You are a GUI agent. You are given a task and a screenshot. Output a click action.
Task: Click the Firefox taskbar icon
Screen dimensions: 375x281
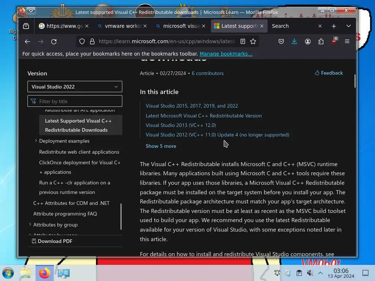45,273
